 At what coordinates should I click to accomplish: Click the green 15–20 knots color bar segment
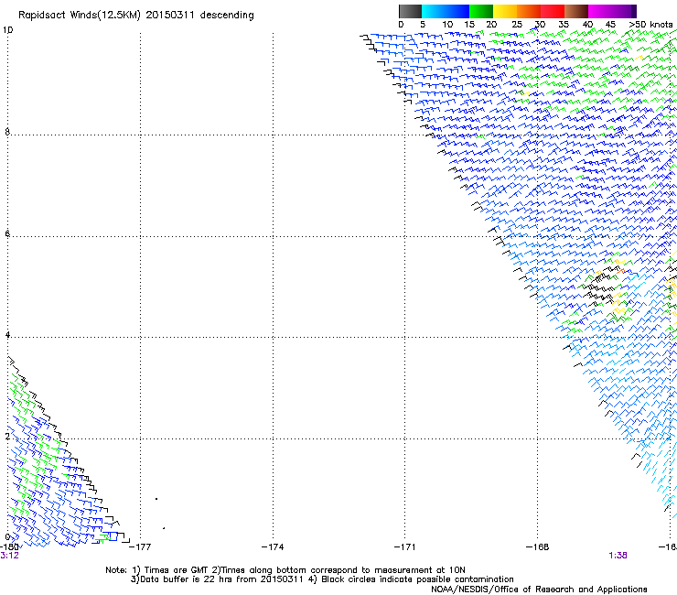pos(481,11)
